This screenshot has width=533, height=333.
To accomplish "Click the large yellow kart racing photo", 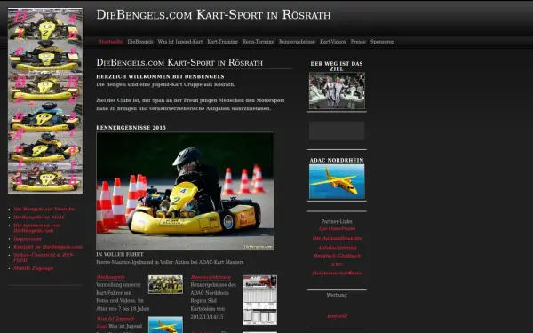I will (185, 191).
